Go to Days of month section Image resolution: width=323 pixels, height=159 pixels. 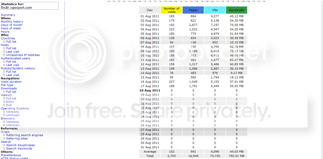tap(12, 25)
